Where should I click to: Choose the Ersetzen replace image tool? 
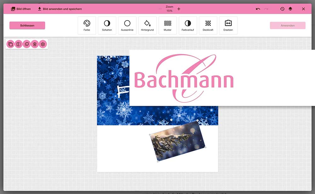[x=228, y=26]
